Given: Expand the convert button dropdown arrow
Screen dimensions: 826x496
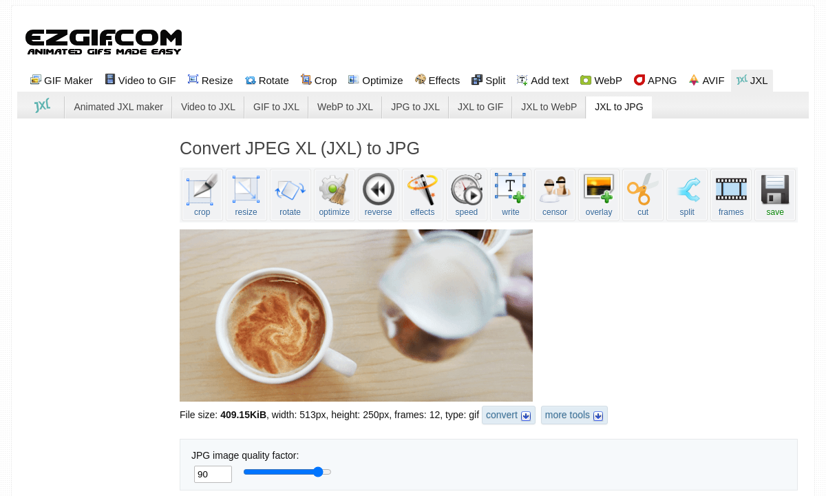Looking at the screenshot, I should pos(526,415).
